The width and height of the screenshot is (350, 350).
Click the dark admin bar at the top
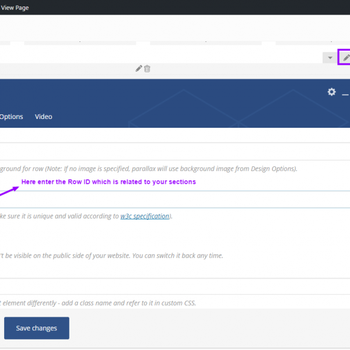[175, 8]
